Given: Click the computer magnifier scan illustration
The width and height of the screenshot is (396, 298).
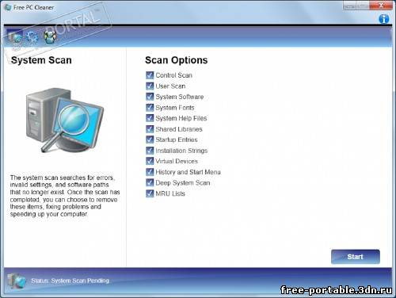Looking at the screenshot, I should pos(65,120).
